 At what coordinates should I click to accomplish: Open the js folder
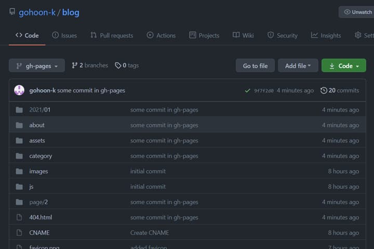pyautogui.click(x=31, y=187)
